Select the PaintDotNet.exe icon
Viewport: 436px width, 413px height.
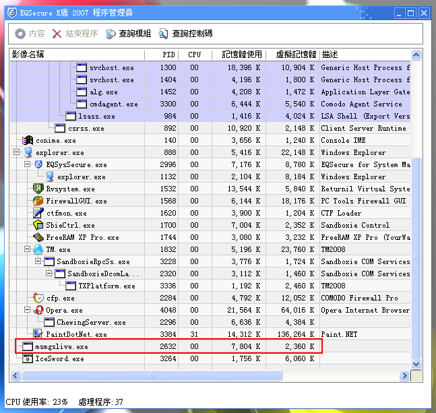pyautogui.click(x=38, y=334)
